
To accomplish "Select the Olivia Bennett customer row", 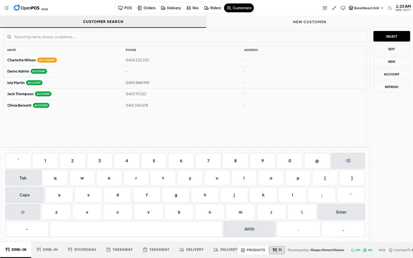I will (x=185, y=105).
